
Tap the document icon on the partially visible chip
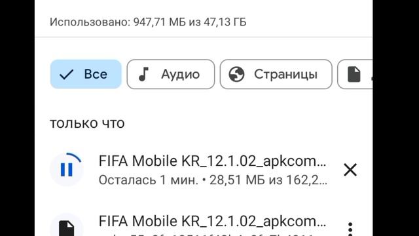pyautogui.click(x=354, y=74)
